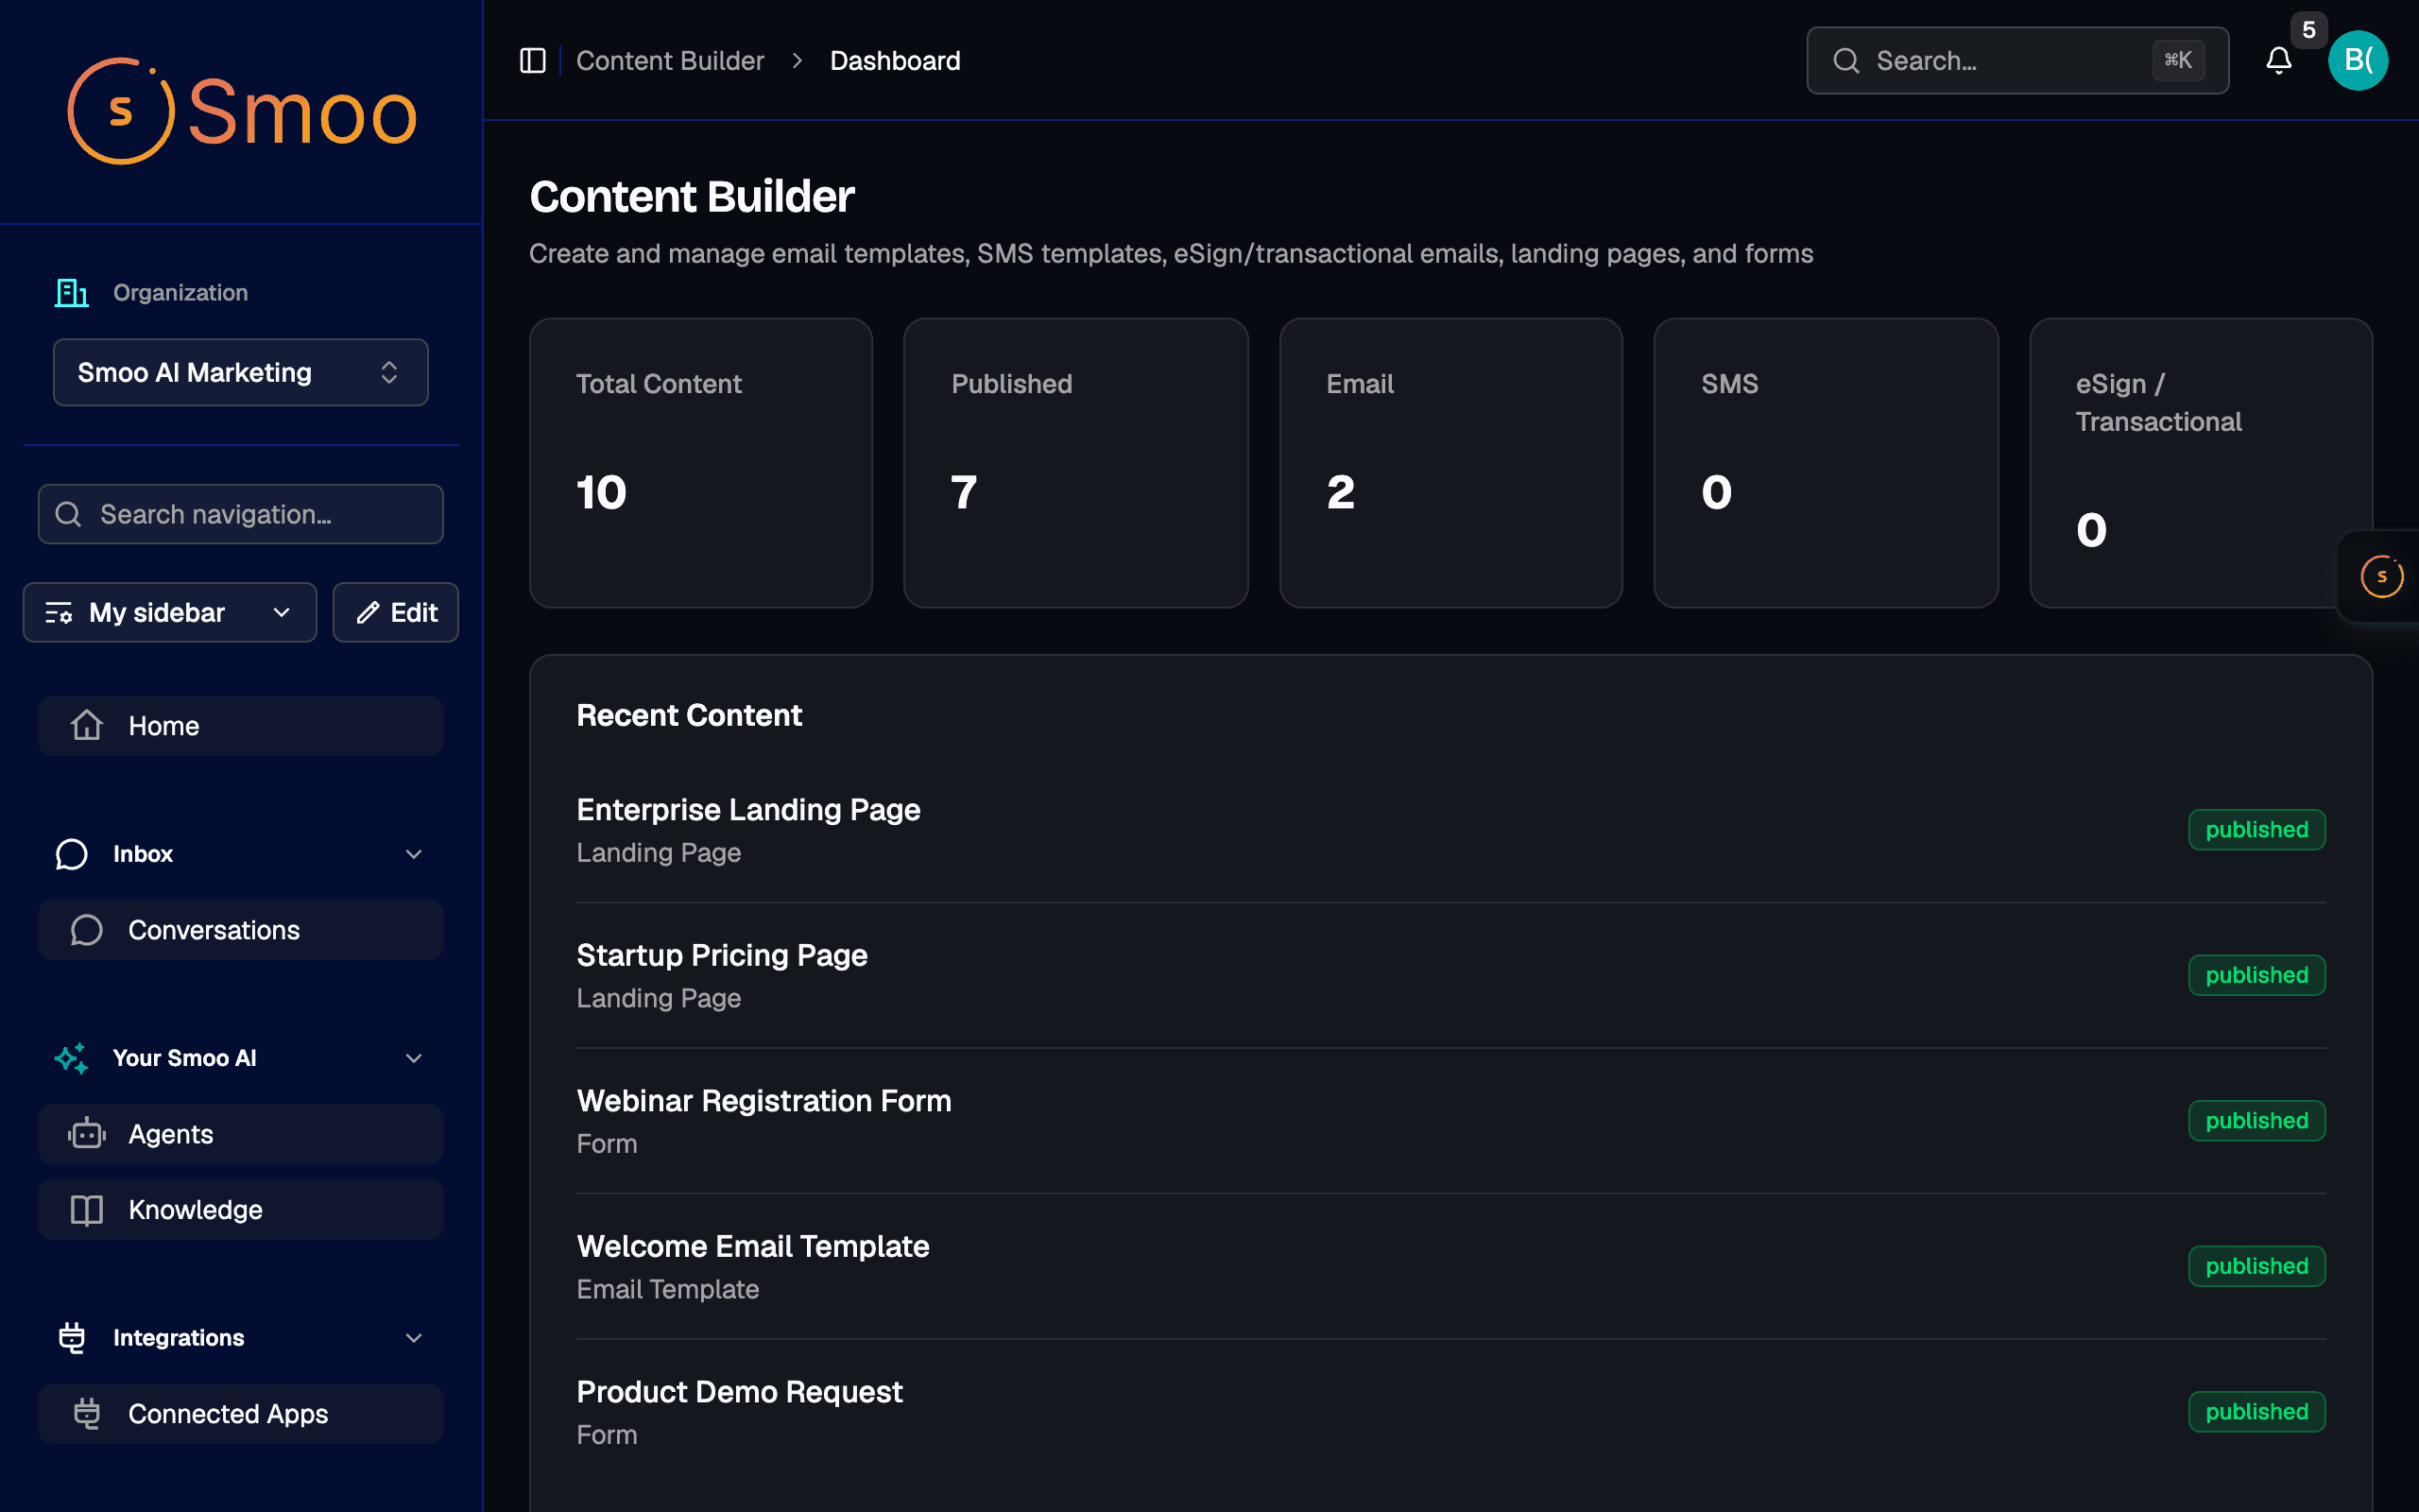Click published badge on Welcome Email Template
Image resolution: width=2419 pixels, height=1512 pixels.
click(x=2257, y=1266)
